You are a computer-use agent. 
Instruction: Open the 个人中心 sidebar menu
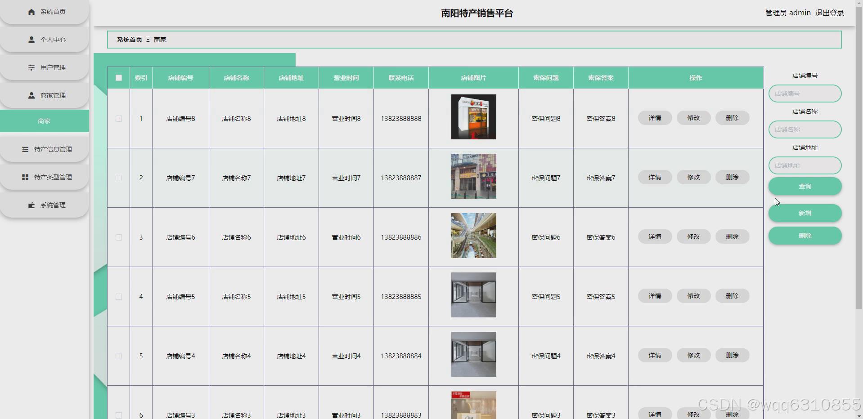tap(45, 40)
